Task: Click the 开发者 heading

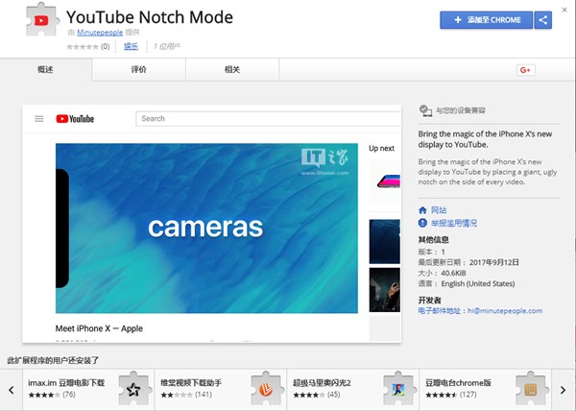Action: tap(429, 300)
